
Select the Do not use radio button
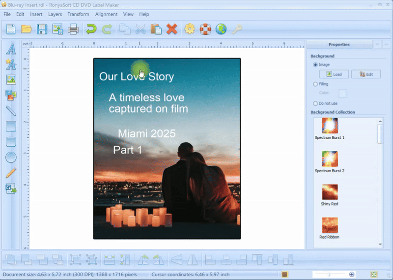(x=315, y=103)
